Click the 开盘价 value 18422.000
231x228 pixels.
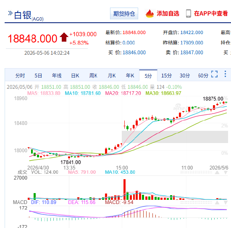click(192, 32)
